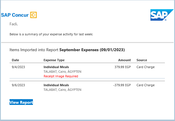Viewport: 175px width, 121px height.
Task: Click the 9/6/2023 date cell
Action: [x=18, y=85]
